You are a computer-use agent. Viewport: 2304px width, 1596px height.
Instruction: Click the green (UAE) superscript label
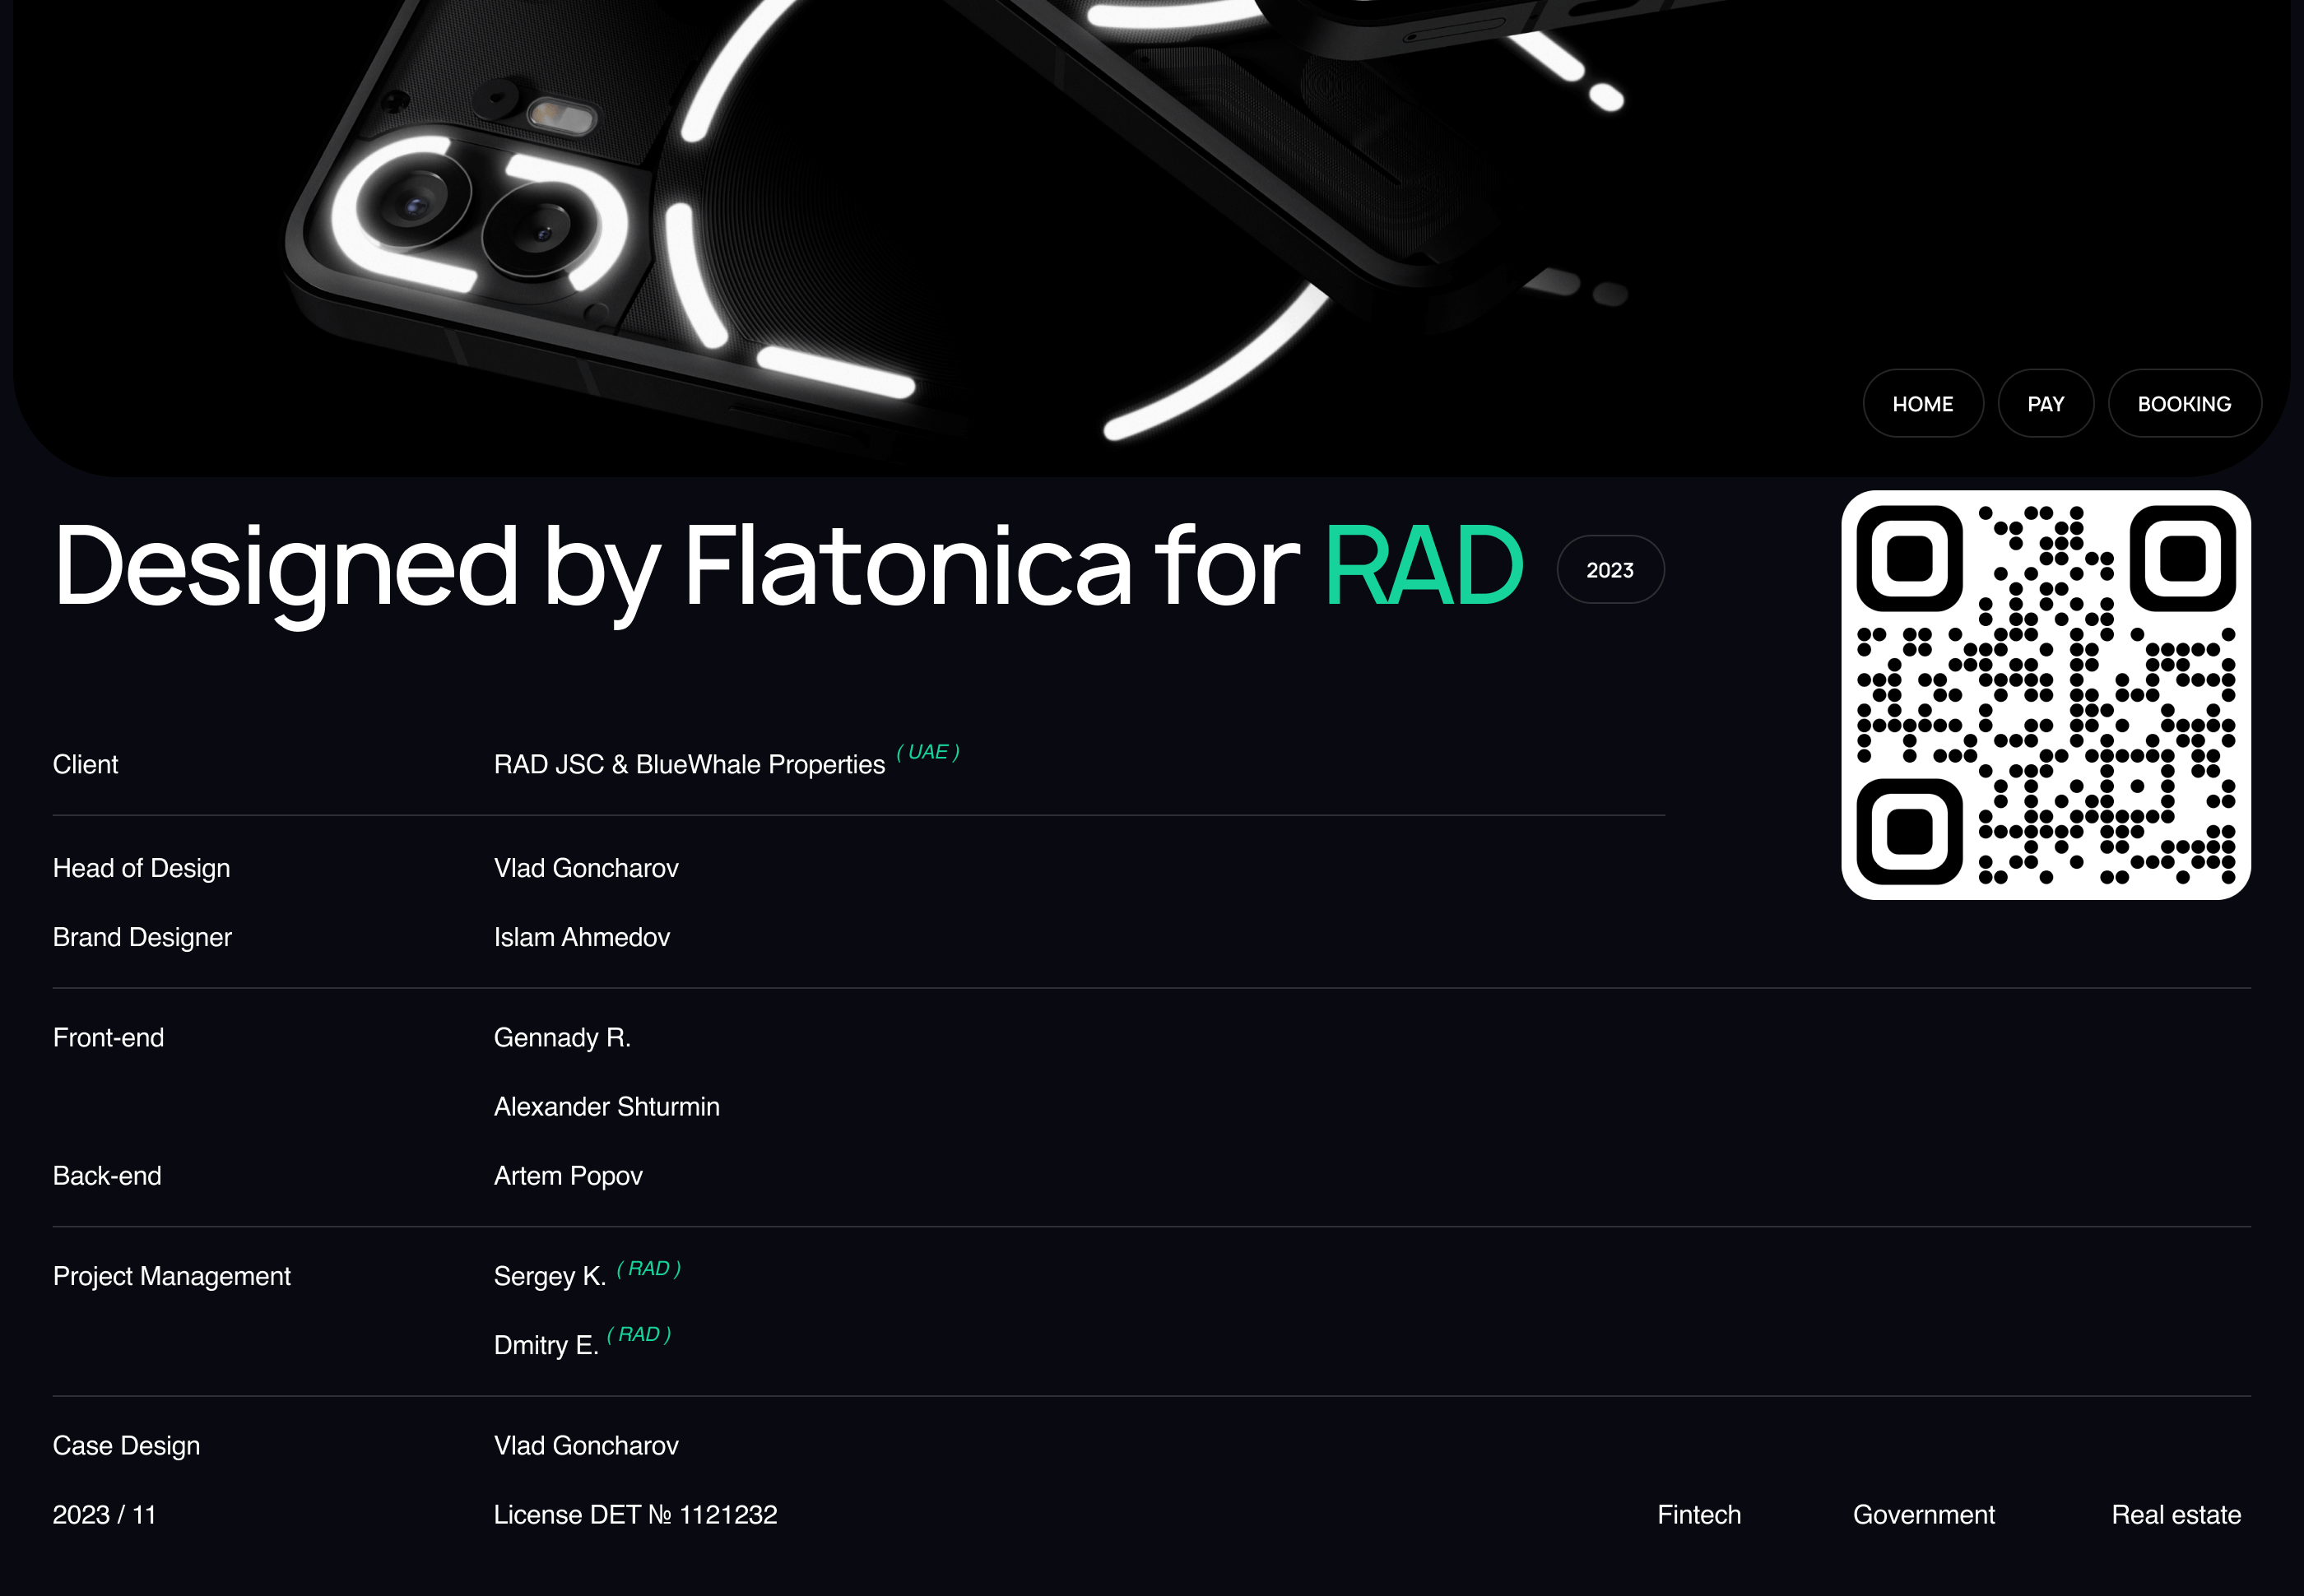tap(927, 752)
